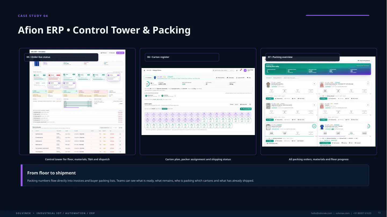This screenshot has height=217, width=387.
Task: Open the hello@solvinex.com email link
Action: [x=321, y=213]
